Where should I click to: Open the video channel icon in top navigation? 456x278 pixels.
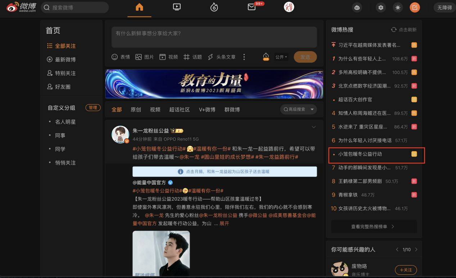click(177, 7)
